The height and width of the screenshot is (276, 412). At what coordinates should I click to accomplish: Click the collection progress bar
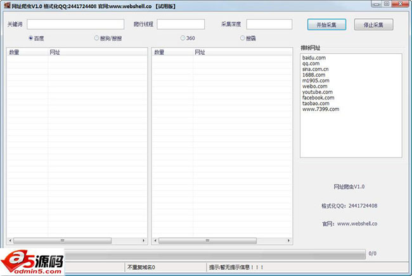(216, 254)
